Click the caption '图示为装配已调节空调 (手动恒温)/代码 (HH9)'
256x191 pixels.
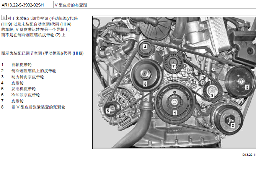(42, 53)
